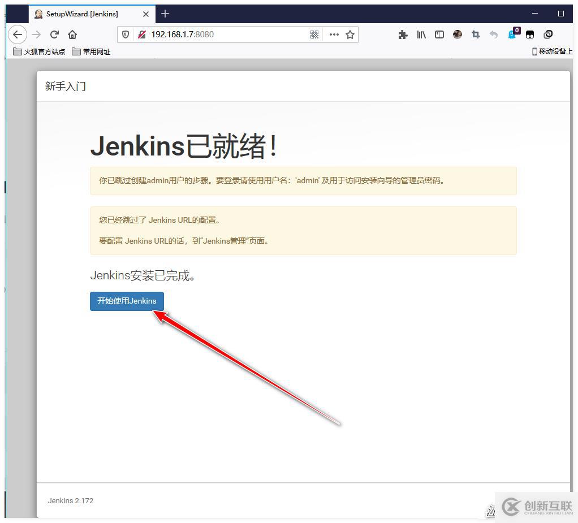The image size is (578, 523).
Task: Open the 火狐官方站点 bookmark folder
Action: point(39,51)
